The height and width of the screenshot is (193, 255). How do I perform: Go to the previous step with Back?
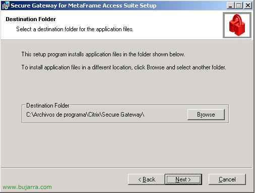pos(147,179)
